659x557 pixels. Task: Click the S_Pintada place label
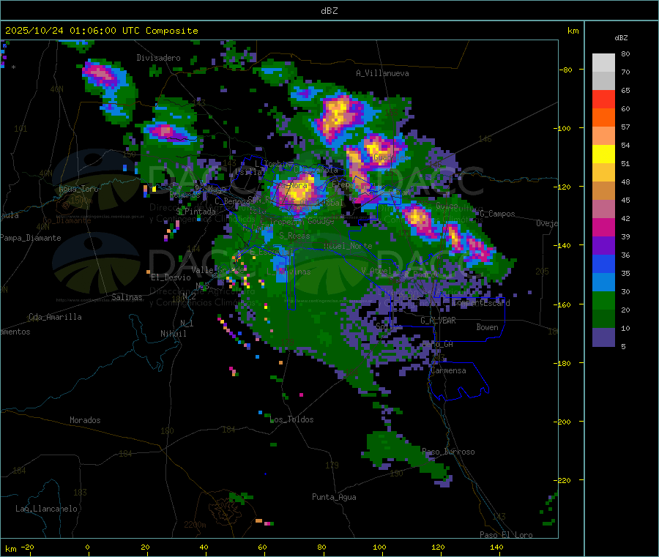pyautogui.click(x=196, y=212)
